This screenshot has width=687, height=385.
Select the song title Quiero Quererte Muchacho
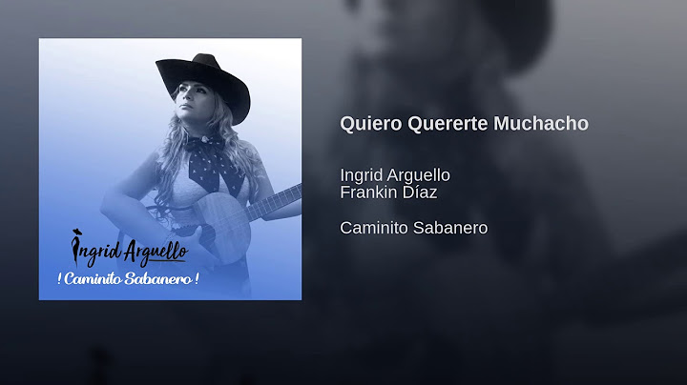tap(464, 123)
